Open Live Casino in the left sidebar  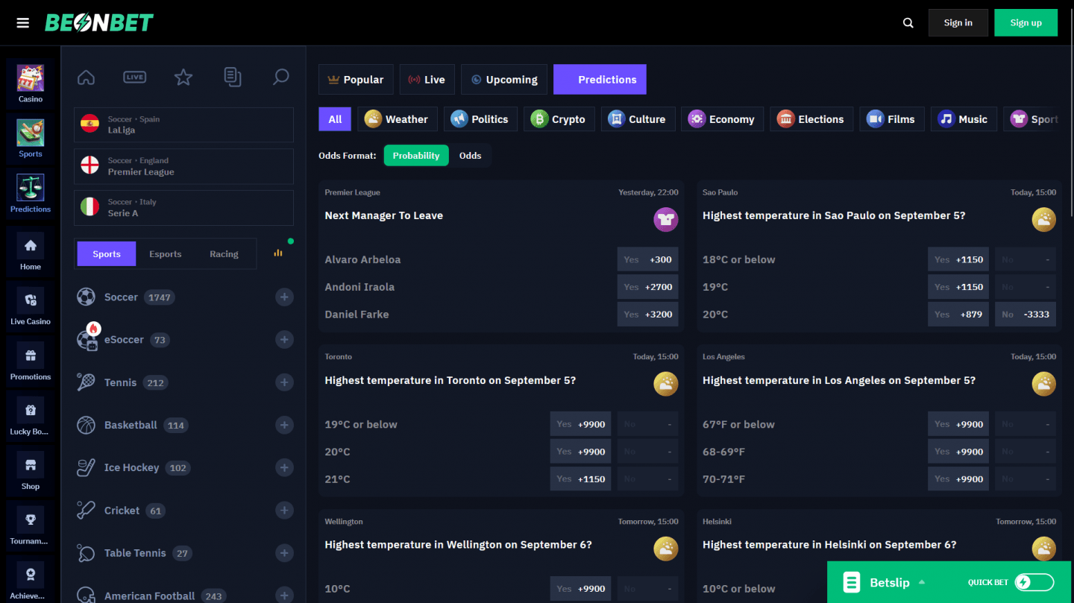click(31, 306)
